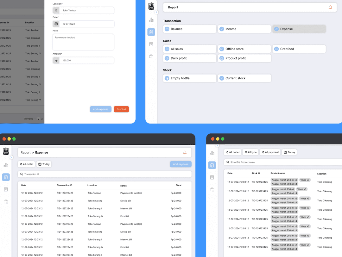Open the Income transaction report
The width and height of the screenshot is (342, 257).
click(x=244, y=29)
